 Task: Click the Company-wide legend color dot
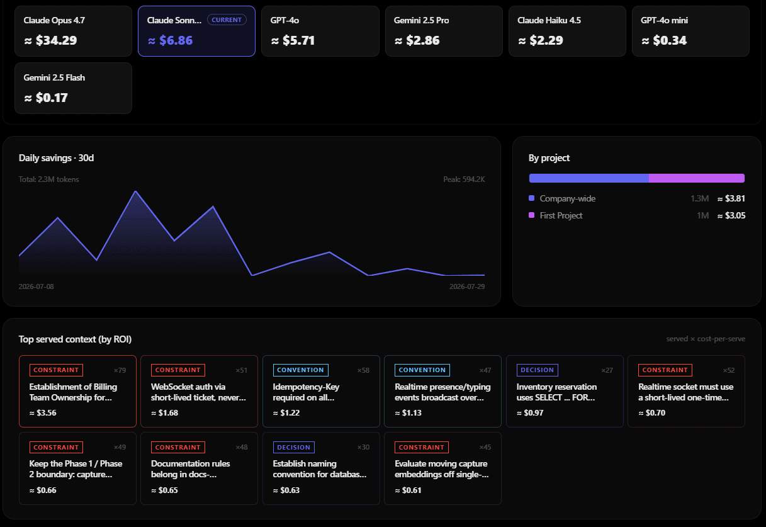click(x=532, y=198)
